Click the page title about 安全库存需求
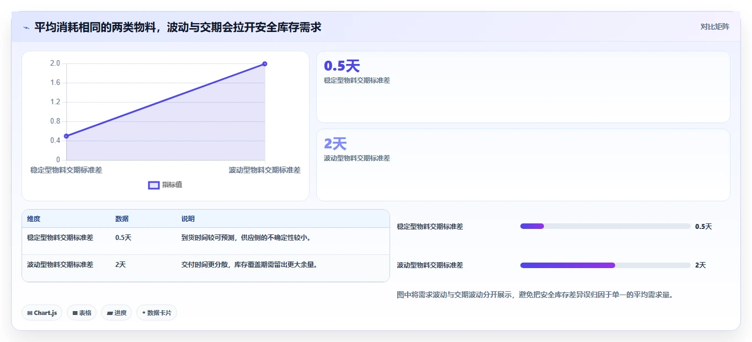 coord(178,27)
